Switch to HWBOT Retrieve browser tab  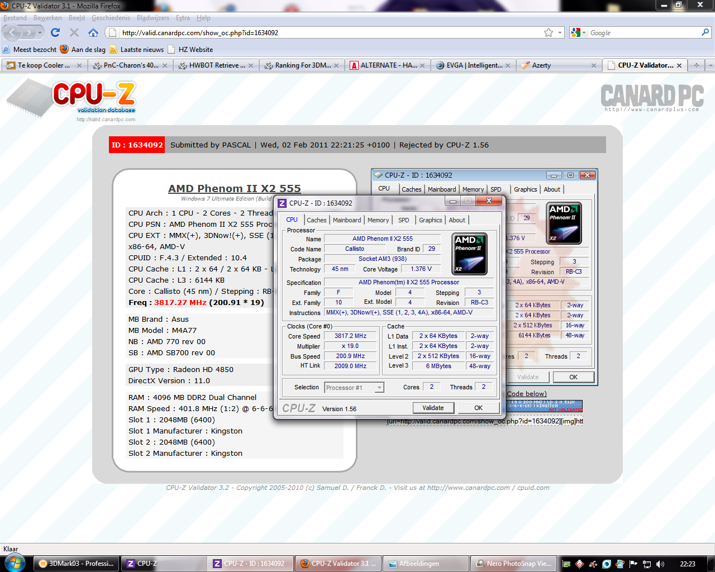pos(216,65)
